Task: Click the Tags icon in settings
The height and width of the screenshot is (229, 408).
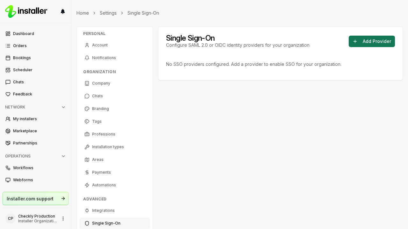Action: 87,121
